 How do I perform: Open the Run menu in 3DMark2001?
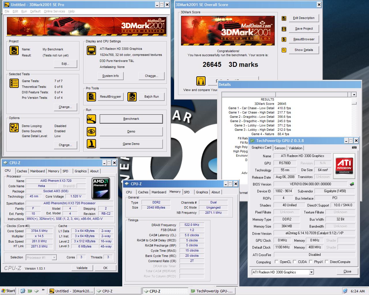point(24,11)
